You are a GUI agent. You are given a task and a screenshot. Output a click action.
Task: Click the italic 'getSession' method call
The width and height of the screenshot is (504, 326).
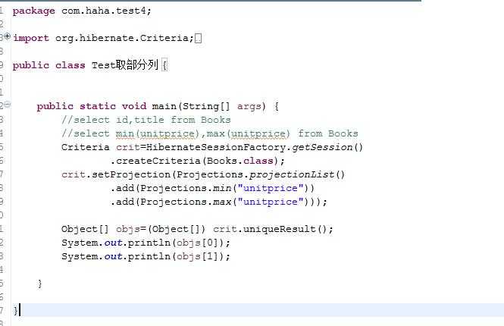(322, 147)
